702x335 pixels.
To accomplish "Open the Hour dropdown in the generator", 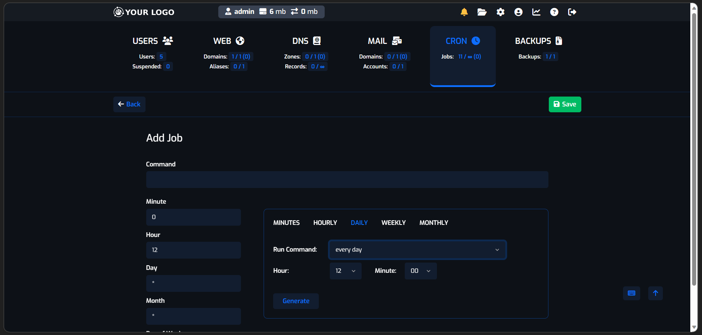I will click(x=345, y=271).
